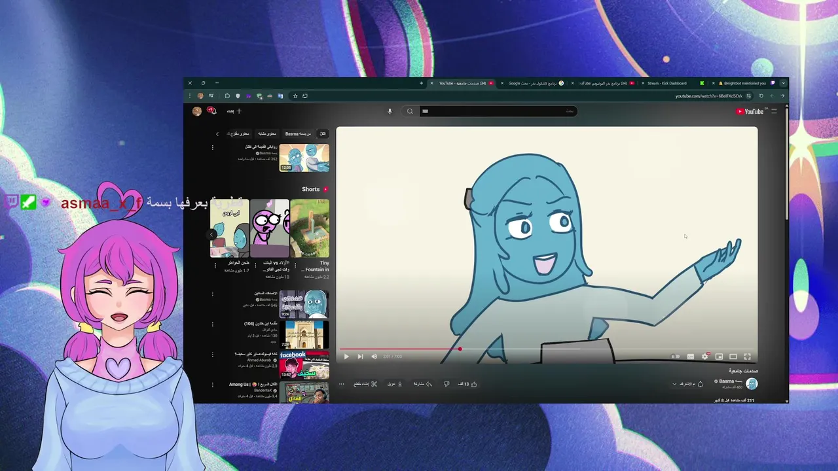This screenshot has height=471, width=838.
Task: Open more actions ellipsis below the video
Action: click(x=341, y=384)
